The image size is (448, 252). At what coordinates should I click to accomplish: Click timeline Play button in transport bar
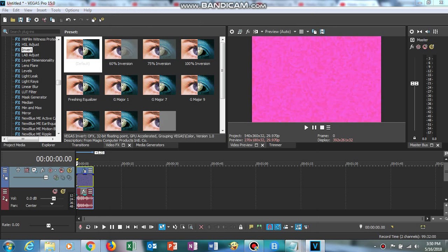(x=104, y=227)
